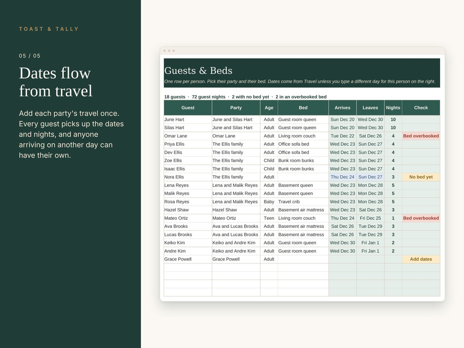Select the Nights column header
Screen dimensions: 464x348
pyautogui.click(x=393, y=108)
